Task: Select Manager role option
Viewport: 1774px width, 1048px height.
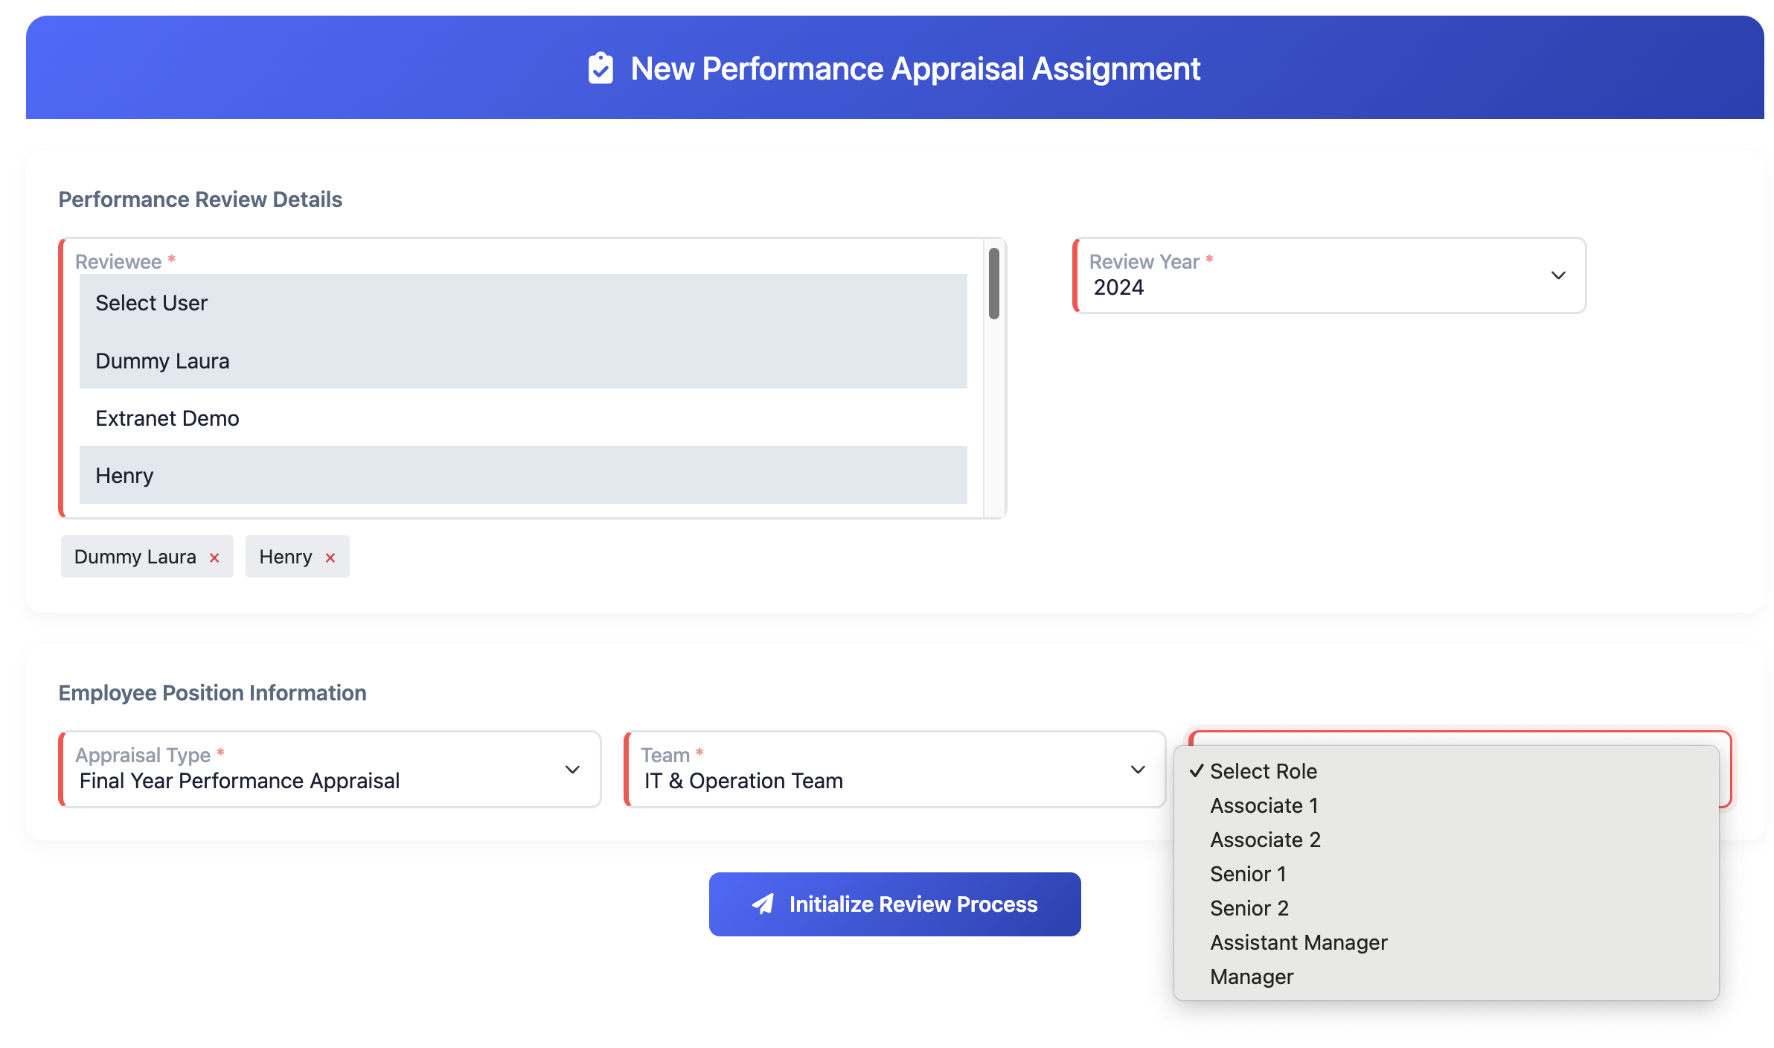Action: (x=1252, y=977)
